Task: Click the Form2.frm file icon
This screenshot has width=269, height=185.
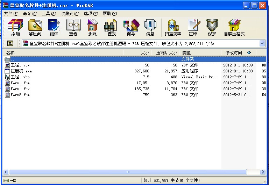Action: 7,95
